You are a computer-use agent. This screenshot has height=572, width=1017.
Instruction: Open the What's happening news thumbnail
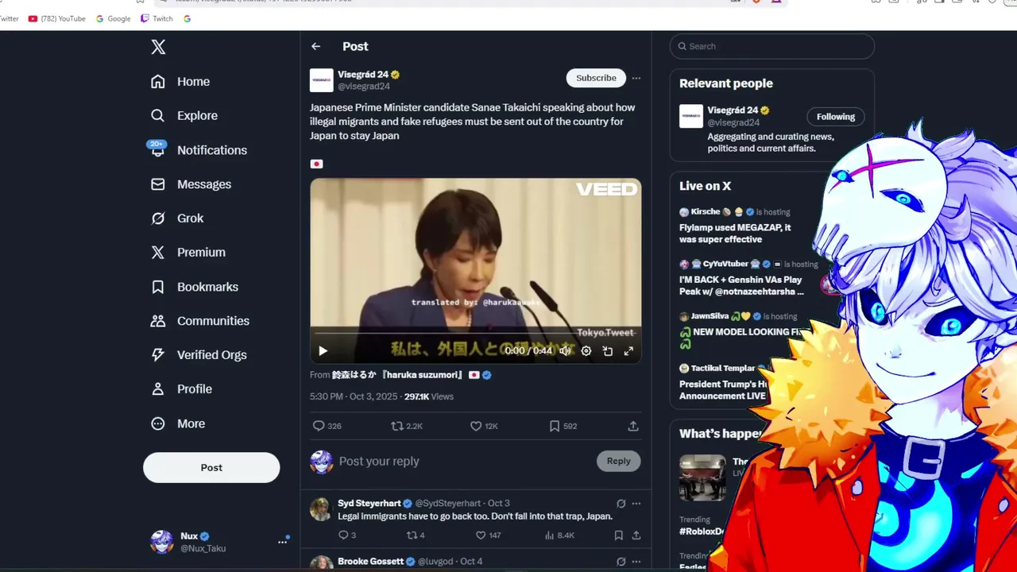coord(702,477)
